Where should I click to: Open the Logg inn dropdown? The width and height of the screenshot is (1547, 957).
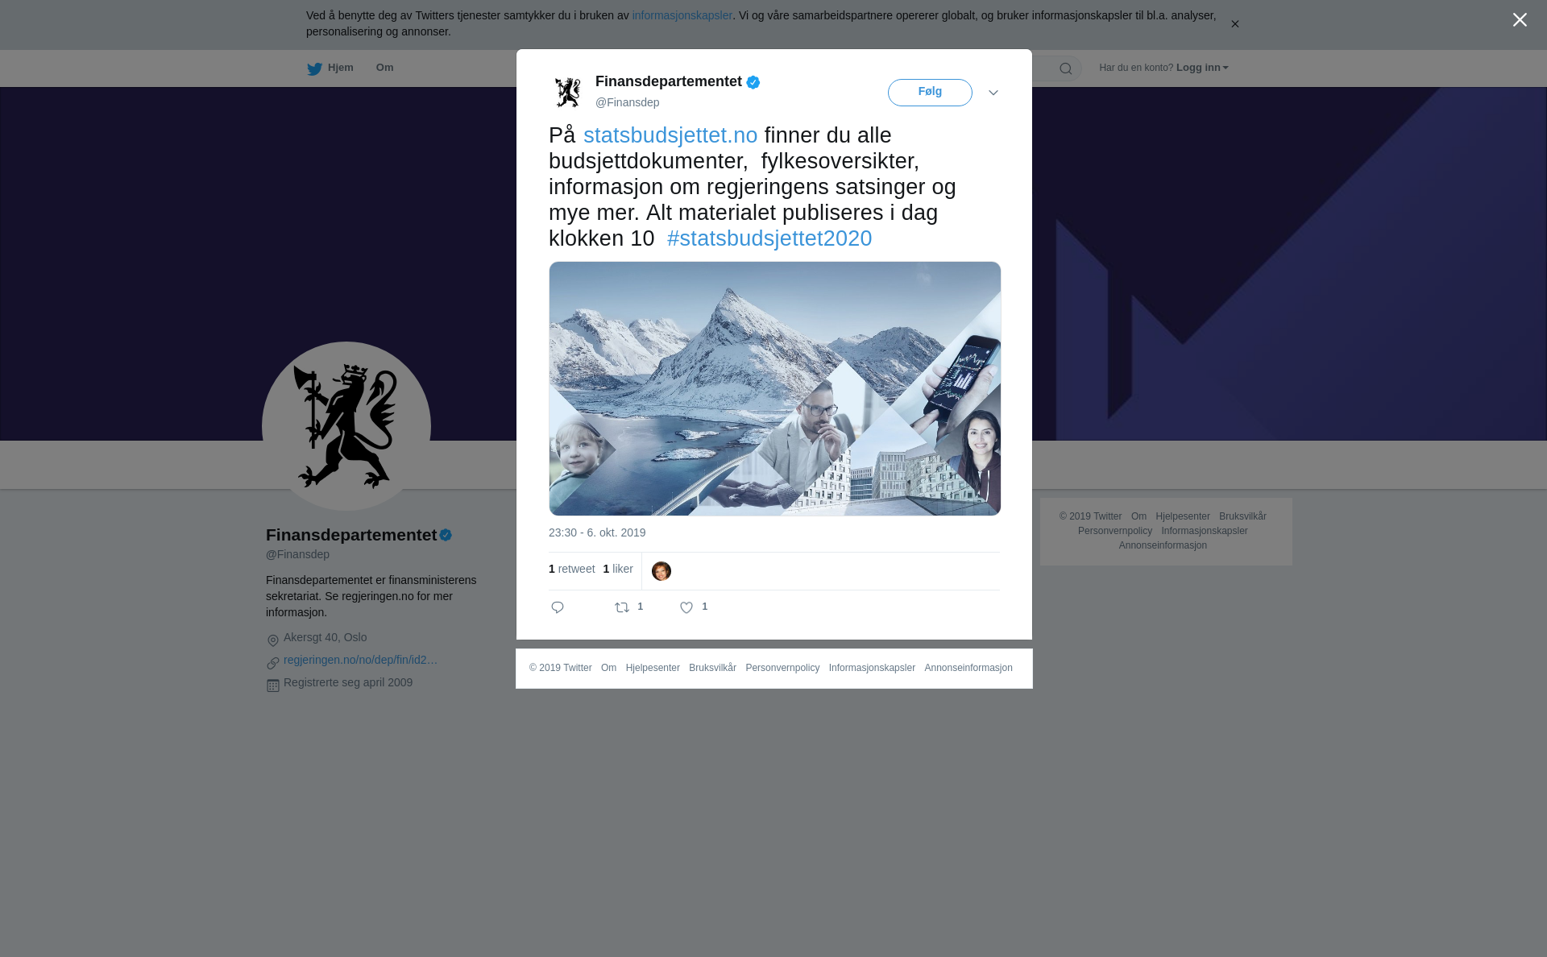coord(1202,68)
